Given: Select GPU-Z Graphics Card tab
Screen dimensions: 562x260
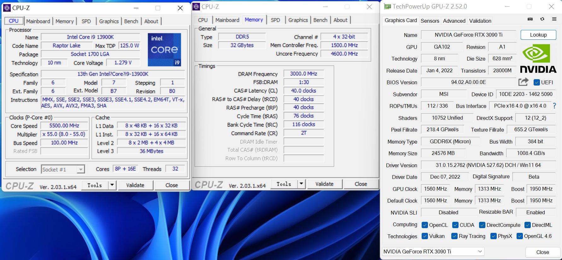Looking at the screenshot, I should coord(401,20).
